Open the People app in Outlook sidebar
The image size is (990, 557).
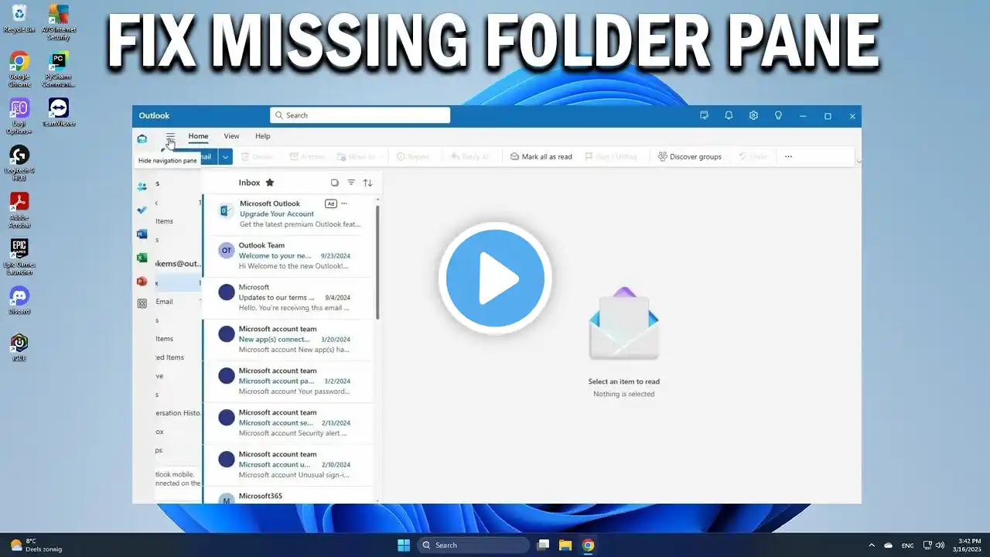(142, 186)
